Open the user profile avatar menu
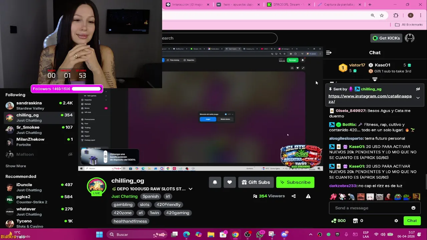The height and width of the screenshot is (240, 427). tap(410, 38)
